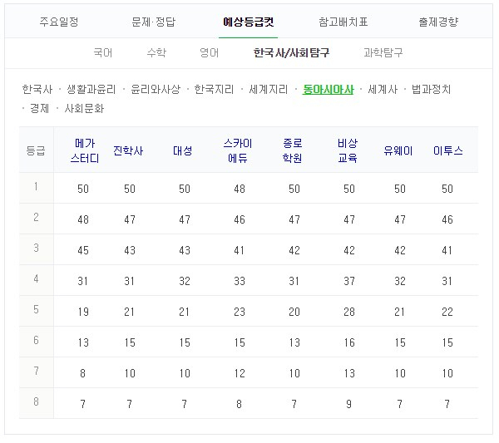Click the 한국사 subject link
Viewport: 499px width, 443px height.
coord(37,89)
